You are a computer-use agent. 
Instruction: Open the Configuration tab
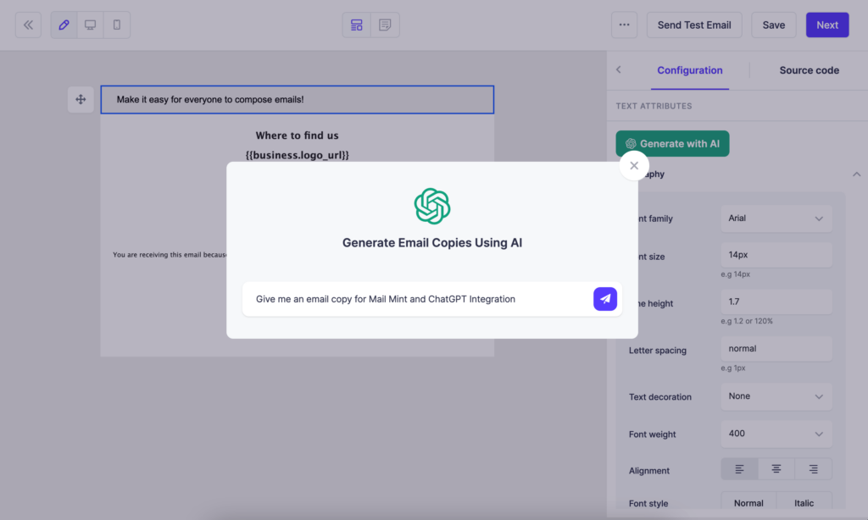point(690,70)
